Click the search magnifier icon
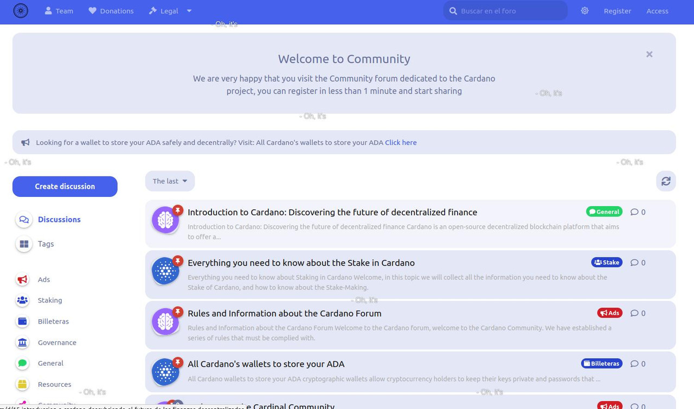 [453, 11]
